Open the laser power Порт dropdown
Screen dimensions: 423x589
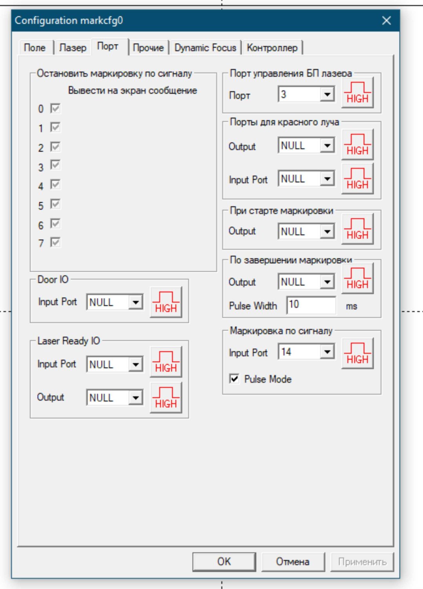[x=327, y=94]
